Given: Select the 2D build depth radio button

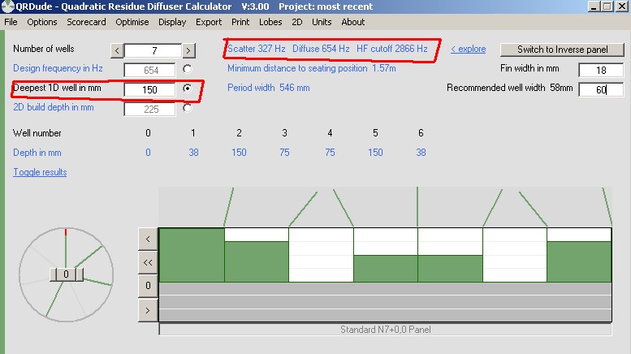Looking at the screenshot, I should [187, 108].
